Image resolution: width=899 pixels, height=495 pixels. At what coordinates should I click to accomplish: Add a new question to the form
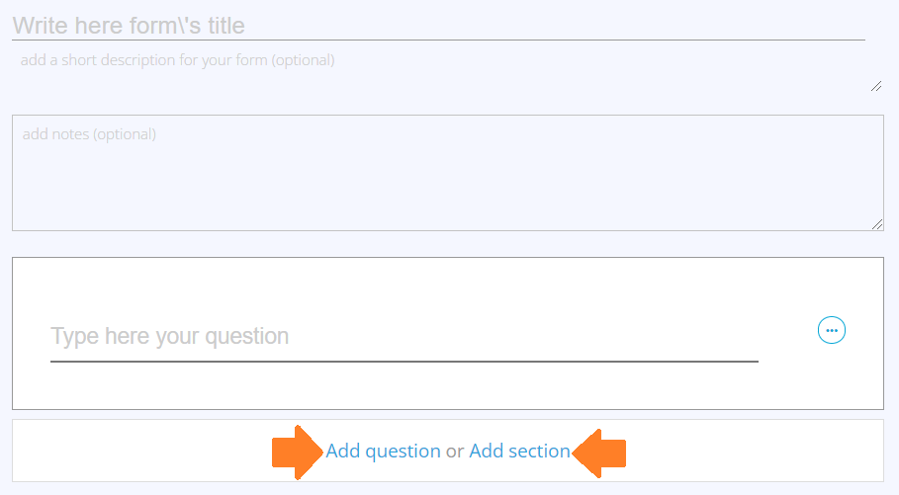pyautogui.click(x=383, y=451)
